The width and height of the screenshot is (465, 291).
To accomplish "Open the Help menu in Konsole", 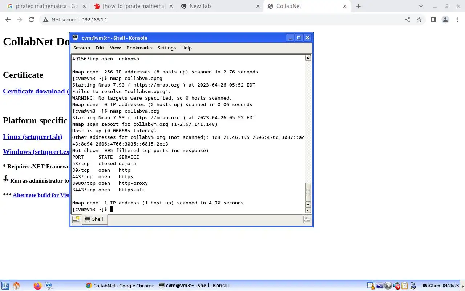I will coord(186,48).
